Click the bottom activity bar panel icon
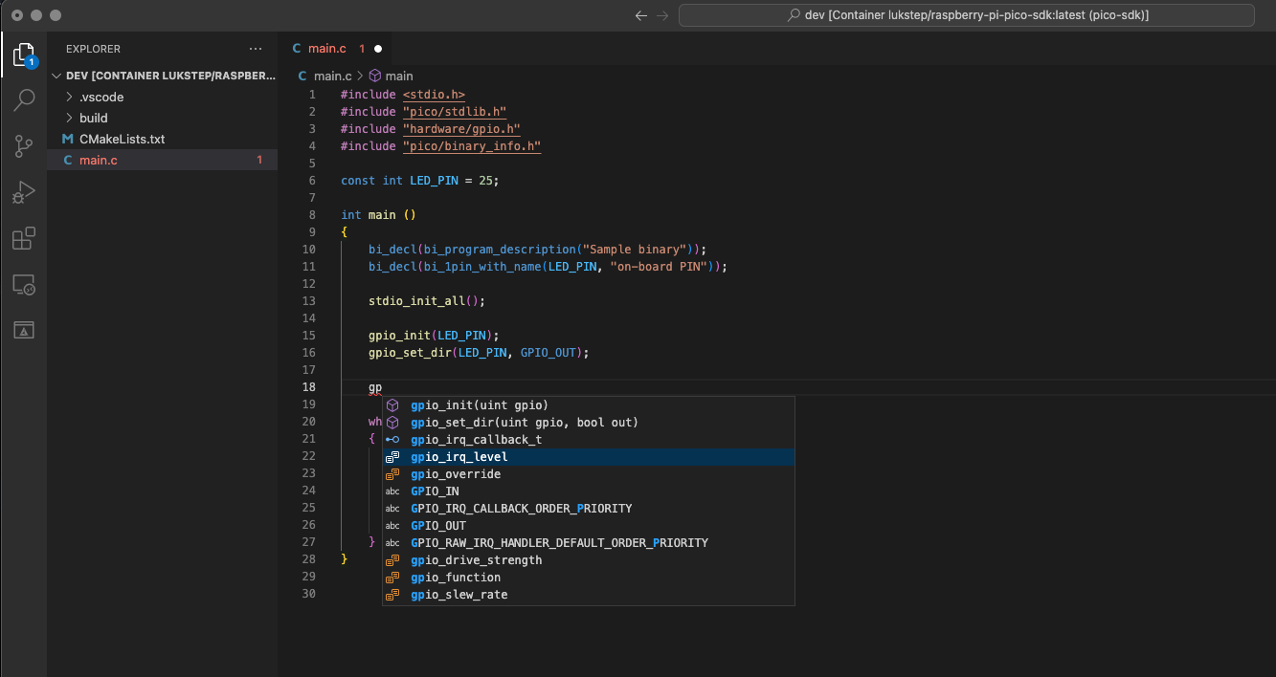The height and width of the screenshot is (677, 1276). [24, 330]
